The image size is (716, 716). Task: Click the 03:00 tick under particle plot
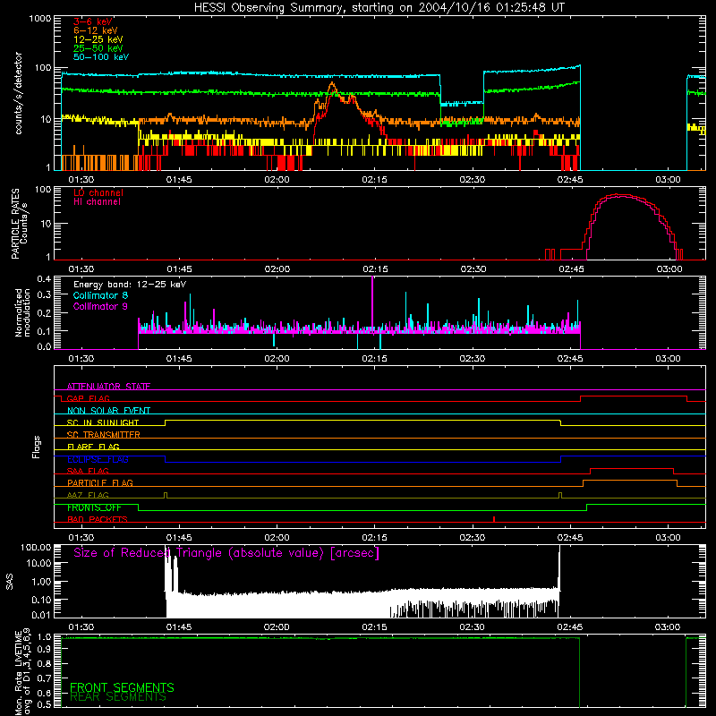[669, 269]
